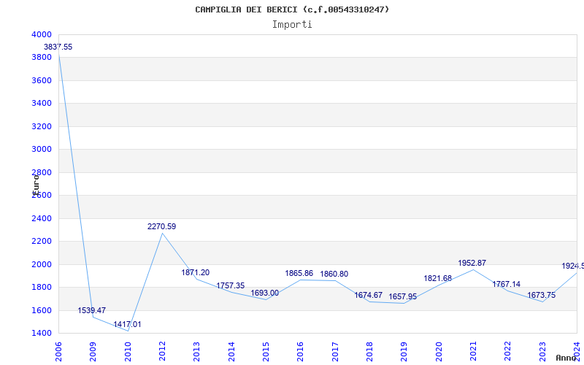Image resolution: width=584 pixels, height=365 pixels.
Task: Click the 2013 year axis label
Action: point(196,352)
